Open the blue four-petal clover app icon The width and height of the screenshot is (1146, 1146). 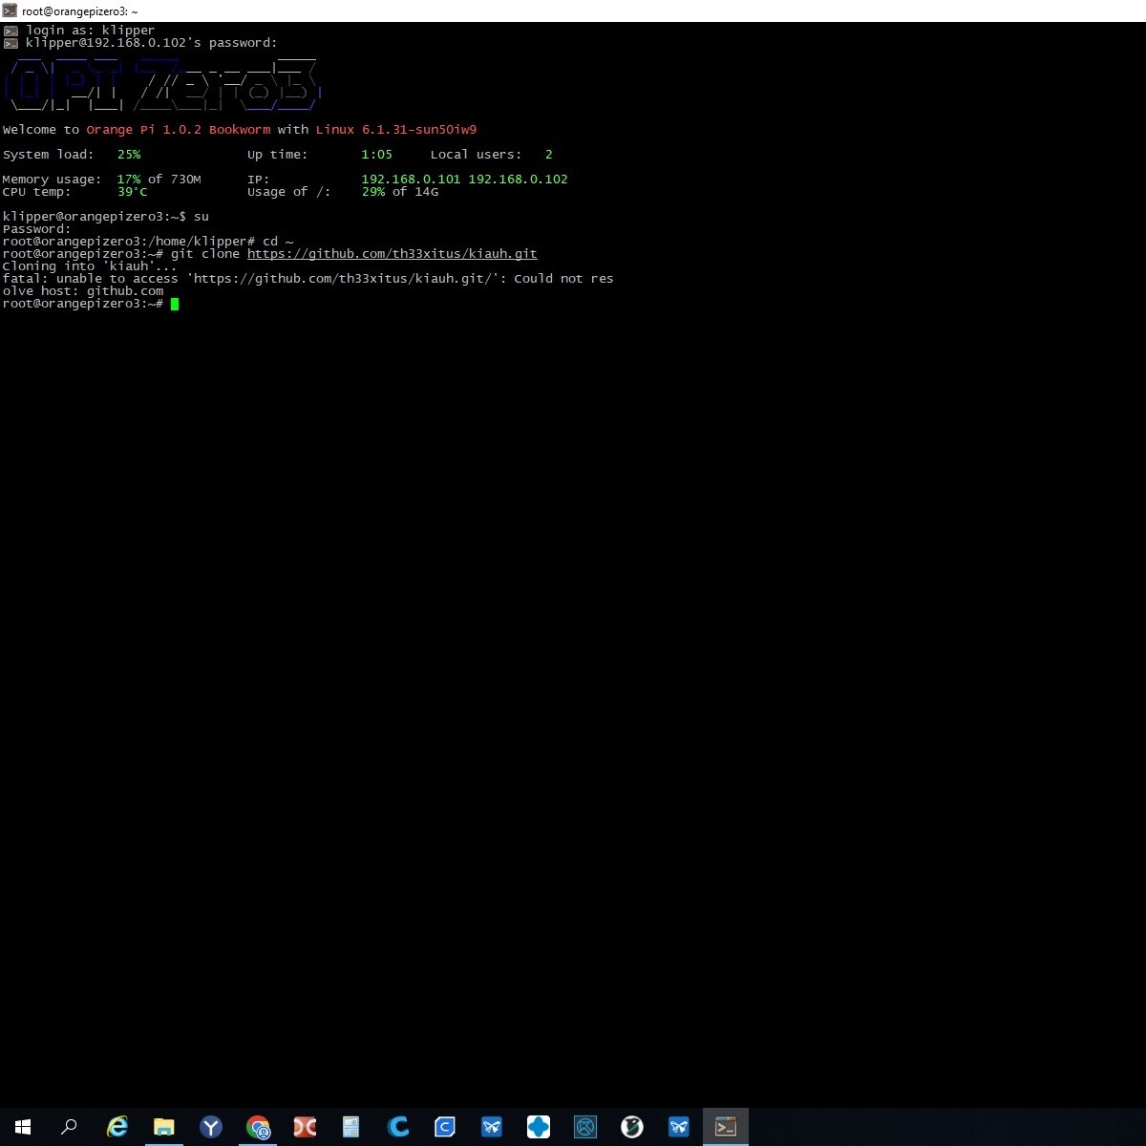(539, 1127)
